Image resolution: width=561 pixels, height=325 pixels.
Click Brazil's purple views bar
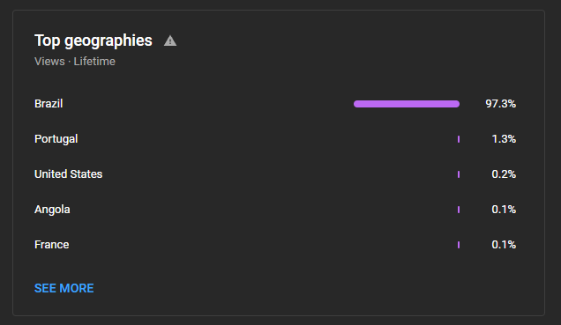coord(407,104)
